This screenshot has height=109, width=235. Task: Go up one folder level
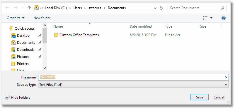pyautogui.click(x=29, y=8)
